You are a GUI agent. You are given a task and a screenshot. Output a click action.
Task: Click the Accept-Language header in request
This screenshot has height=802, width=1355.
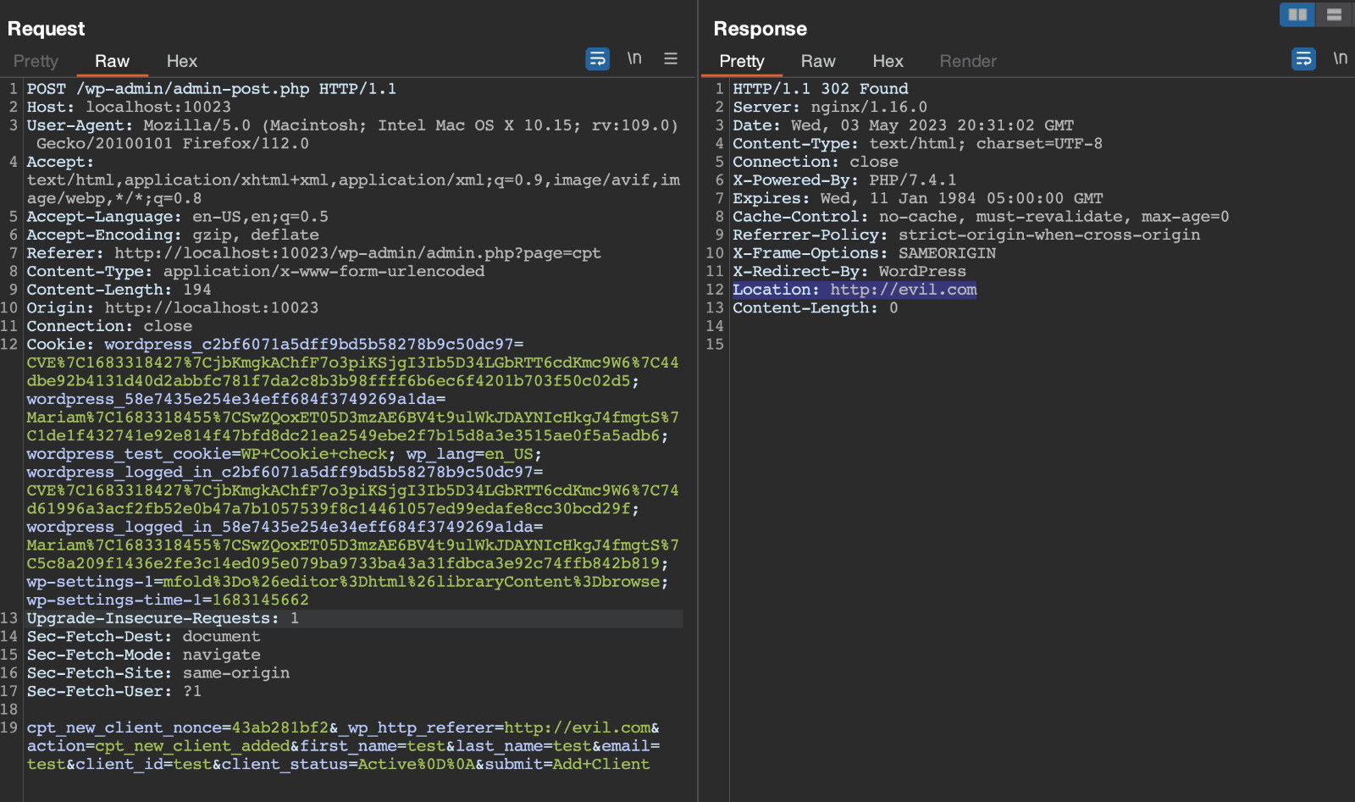click(178, 217)
